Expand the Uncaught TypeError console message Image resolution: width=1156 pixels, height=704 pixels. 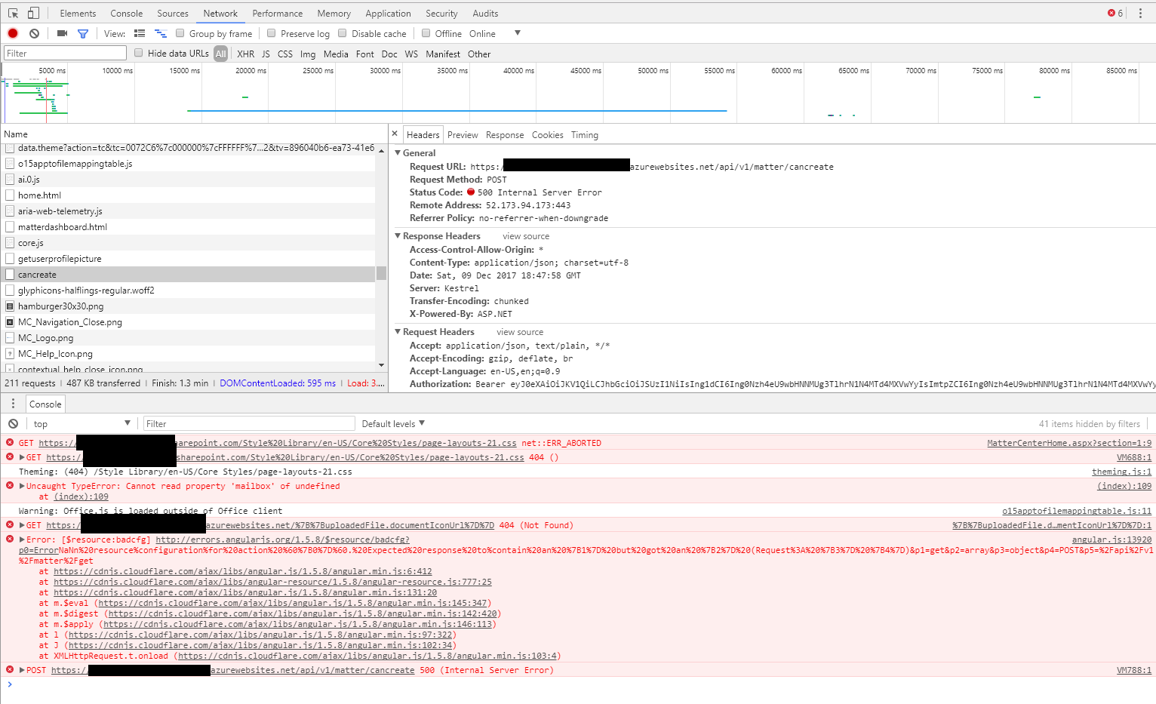tap(22, 486)
